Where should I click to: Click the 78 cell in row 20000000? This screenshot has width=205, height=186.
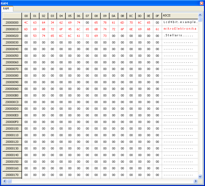[105, 23]
